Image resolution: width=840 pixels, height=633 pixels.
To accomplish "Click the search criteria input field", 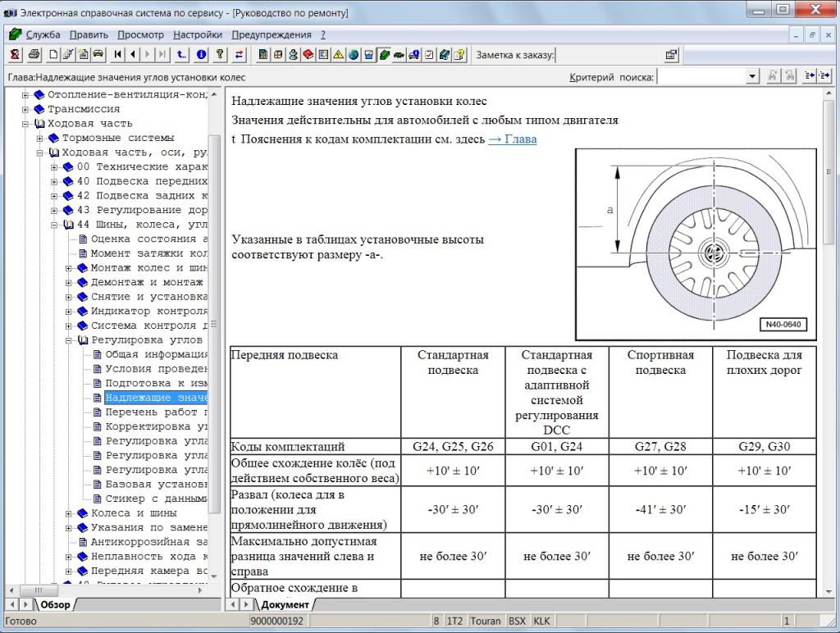I will click(701, 76).
